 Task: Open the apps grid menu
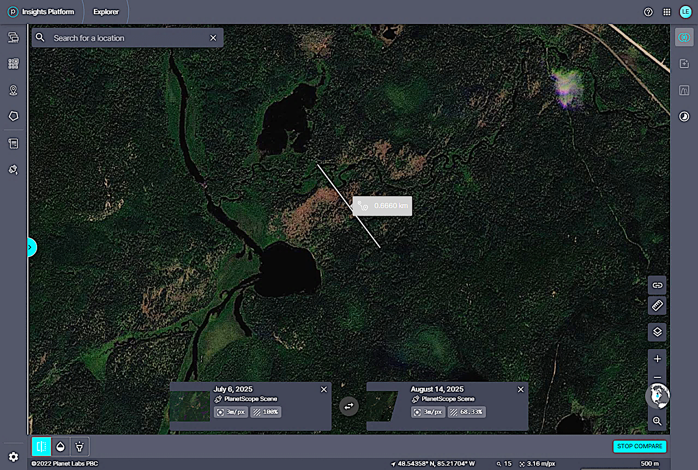tap(666, 12)
